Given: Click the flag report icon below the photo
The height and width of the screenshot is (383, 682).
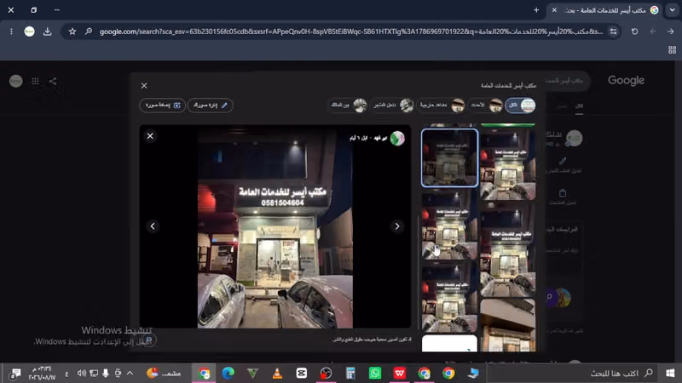Looking at the screenshot, I should [x=148, y=340].
